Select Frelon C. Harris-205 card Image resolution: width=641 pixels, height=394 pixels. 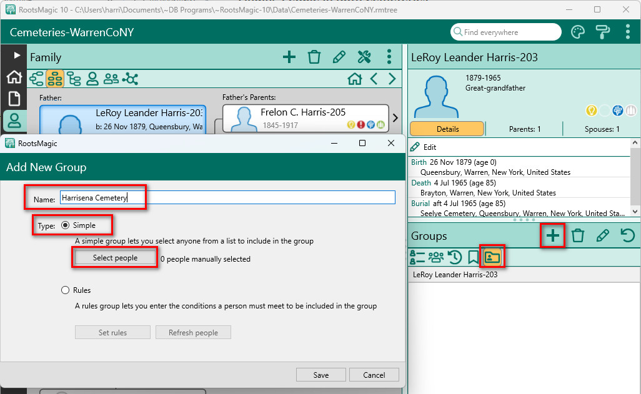tap(306, 118)
